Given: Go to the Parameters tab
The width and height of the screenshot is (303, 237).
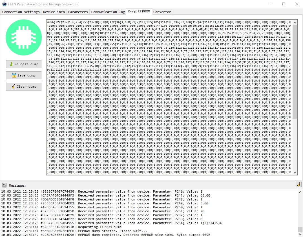Looking at the screenshot, I should 78,12.
